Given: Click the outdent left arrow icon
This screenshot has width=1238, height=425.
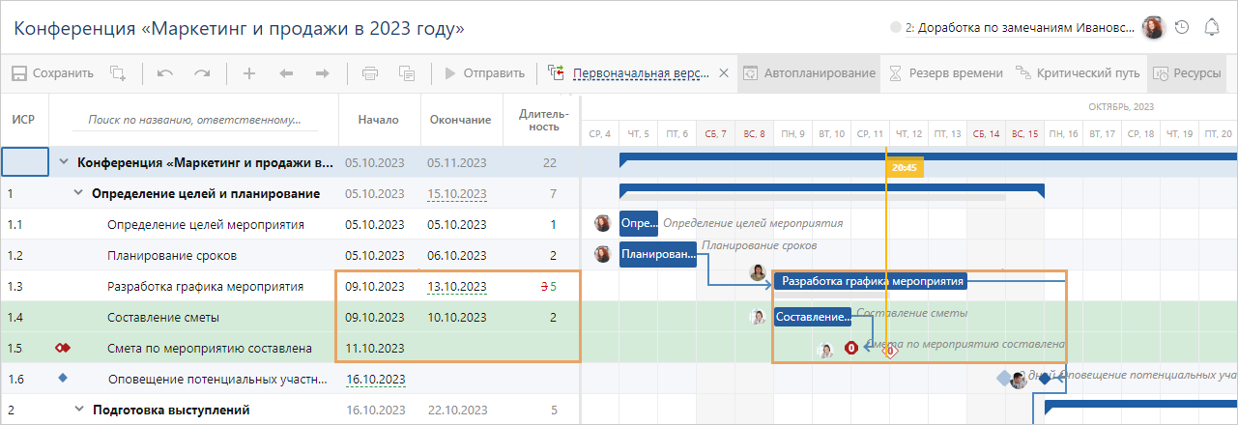Looking at the screenshot, I should [286, 72].
